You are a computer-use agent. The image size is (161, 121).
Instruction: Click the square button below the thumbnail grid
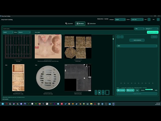(107, 93)
